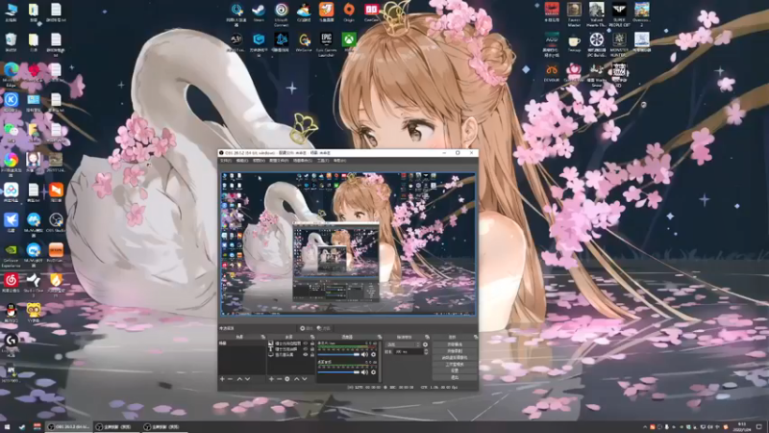This screenshot has width=769, height=433.
Task: Open the 工具 (Tools) menu in OBS
Action: tap(323, 161)
